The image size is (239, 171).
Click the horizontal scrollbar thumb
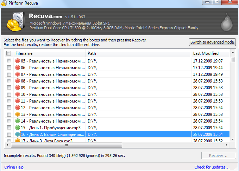(67, 145)
